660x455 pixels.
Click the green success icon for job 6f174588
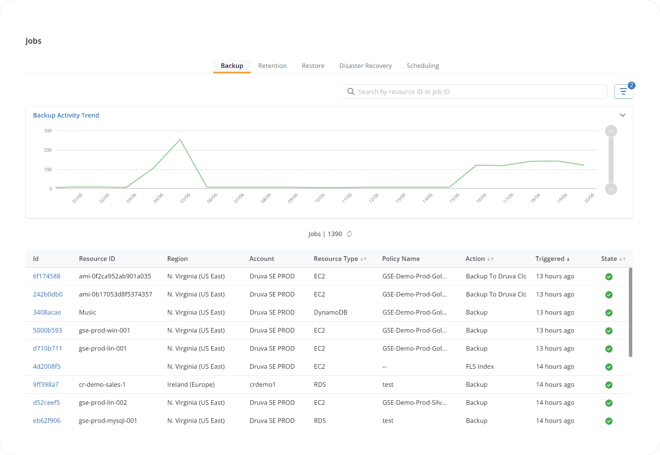[609, 276]
